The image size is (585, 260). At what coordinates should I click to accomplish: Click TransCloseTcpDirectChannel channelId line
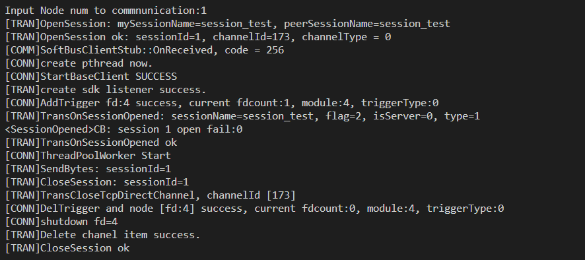point(150,195)
